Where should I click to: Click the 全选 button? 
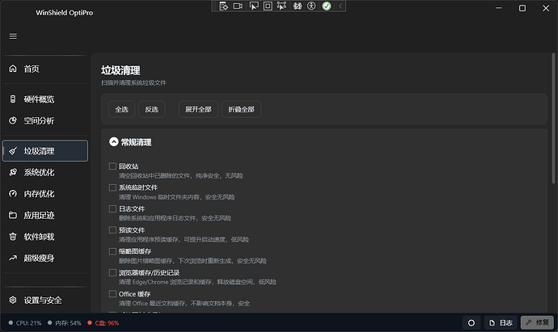point(121,110)
